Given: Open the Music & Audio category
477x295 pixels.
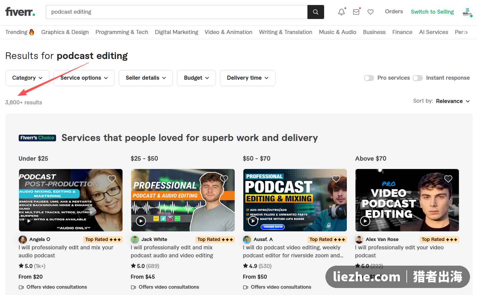Looking at the screenshot, I should [337, 32].
